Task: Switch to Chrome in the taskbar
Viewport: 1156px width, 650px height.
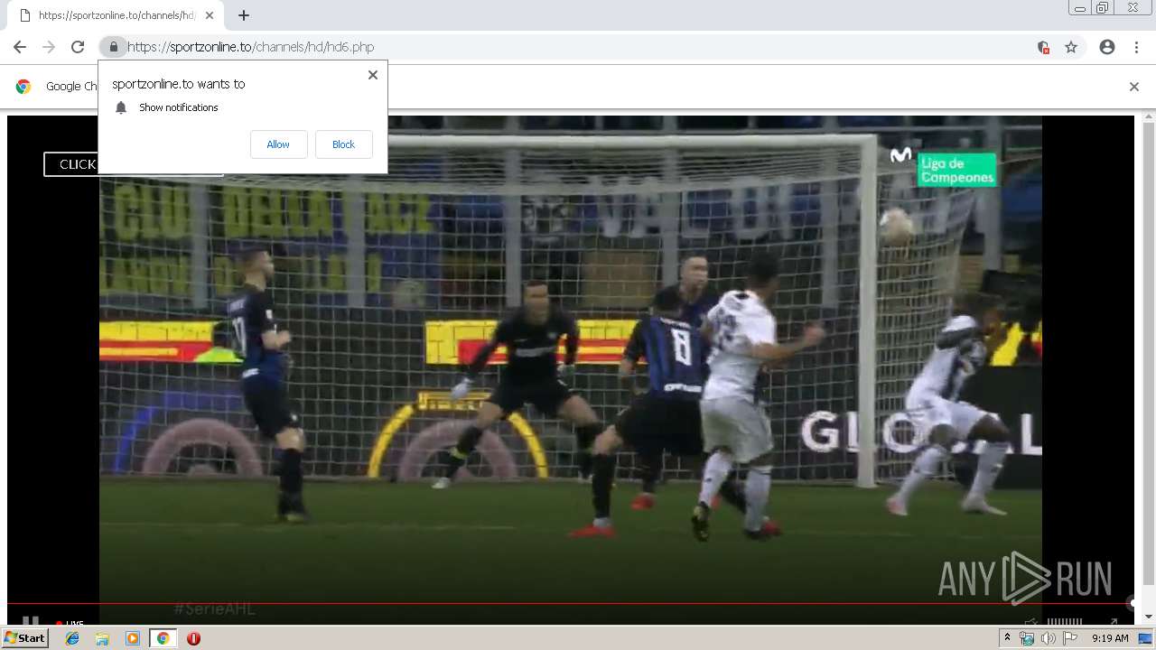Action: tap(163, 638)
